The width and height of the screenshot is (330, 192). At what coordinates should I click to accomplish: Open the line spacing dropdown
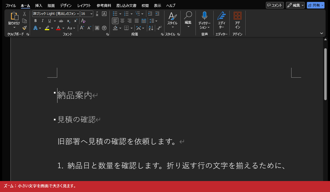153,21
